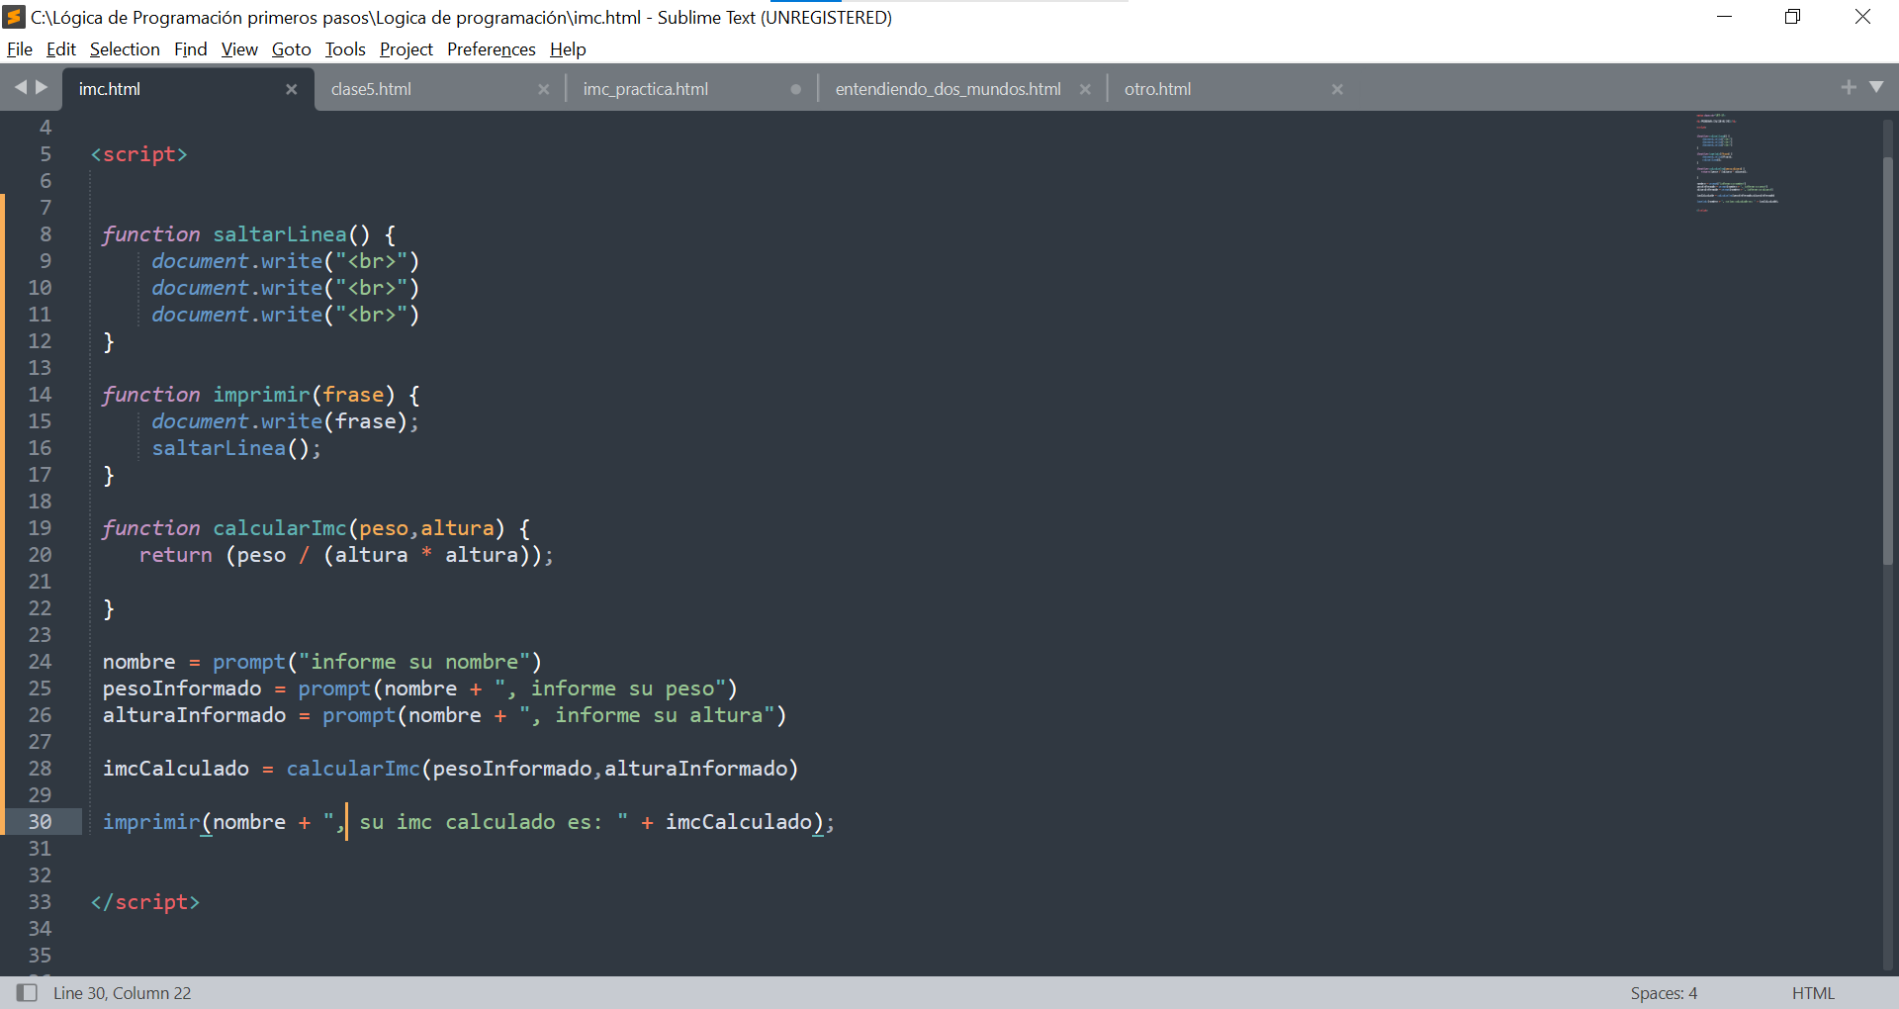Image resolution: width=1899 pixels, height=1009 pixels.
Task: Restore down the Sublime Text window
Action: tap(1792, 17)
